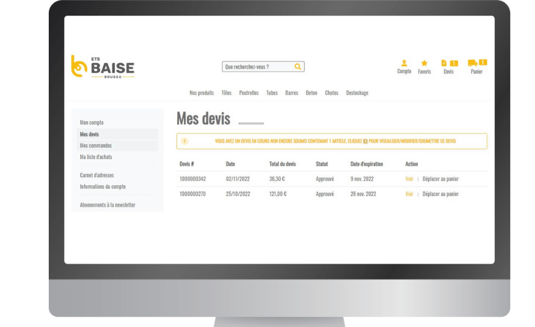Move quote 1000000270 to cart

coord(441,194)
